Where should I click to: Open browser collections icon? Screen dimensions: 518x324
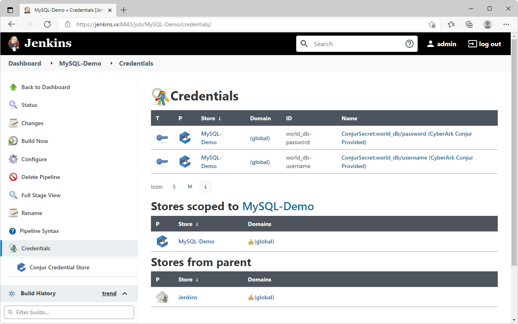tap(469, 24)
